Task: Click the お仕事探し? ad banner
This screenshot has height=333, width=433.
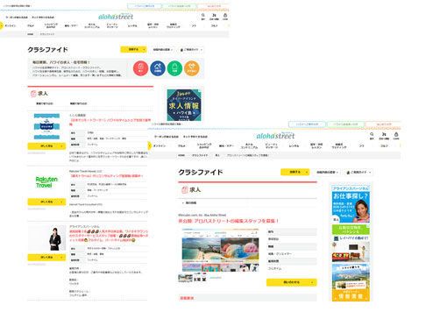Action: click(x=351, y=203)
